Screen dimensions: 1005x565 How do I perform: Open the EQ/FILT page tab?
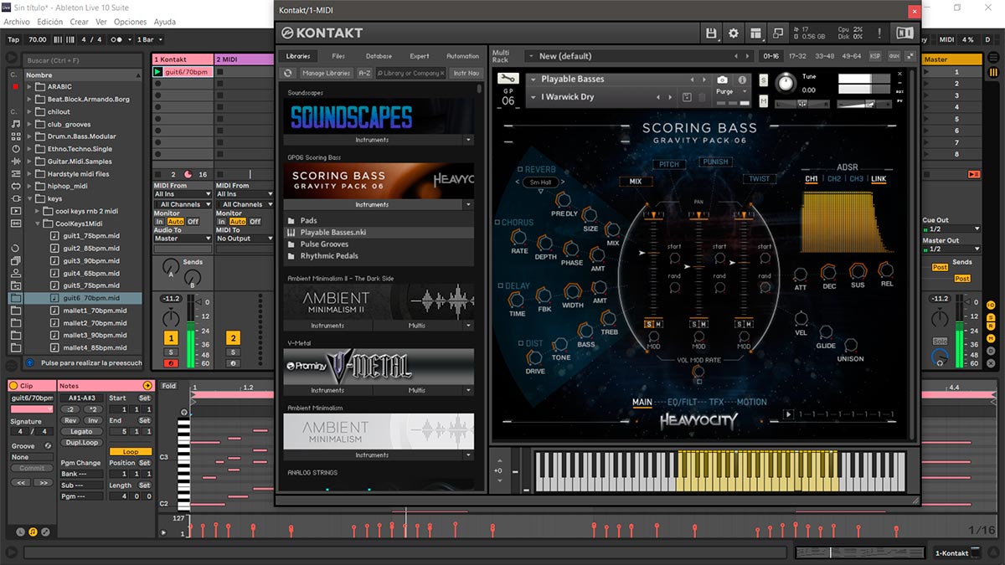tap(683, 402)
